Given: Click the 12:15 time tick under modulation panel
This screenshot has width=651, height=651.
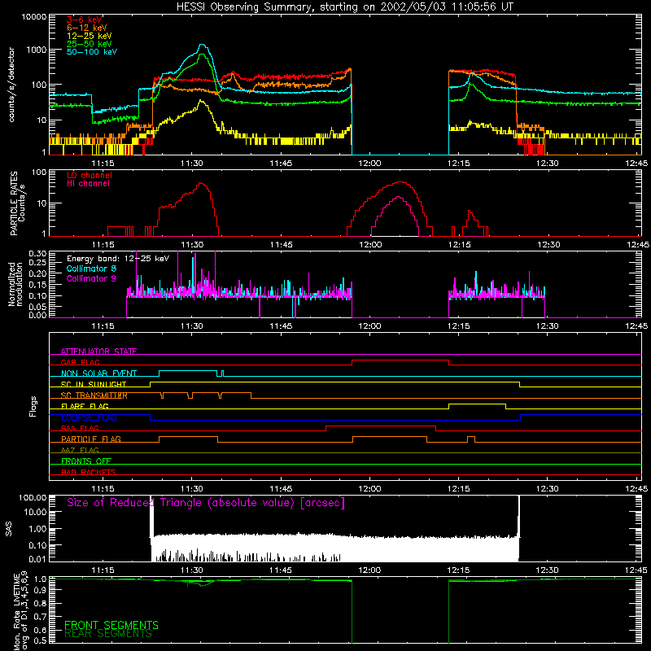Looking at the screenshot, I should coord(458,326).
